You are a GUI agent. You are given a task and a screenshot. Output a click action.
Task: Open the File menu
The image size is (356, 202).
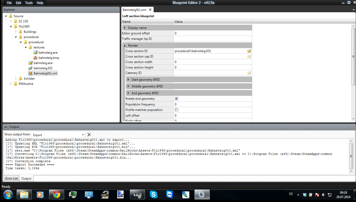[9, 3]
